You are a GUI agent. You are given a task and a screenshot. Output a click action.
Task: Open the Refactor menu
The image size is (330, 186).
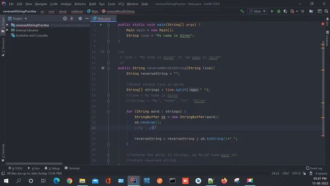coord(80,4)
